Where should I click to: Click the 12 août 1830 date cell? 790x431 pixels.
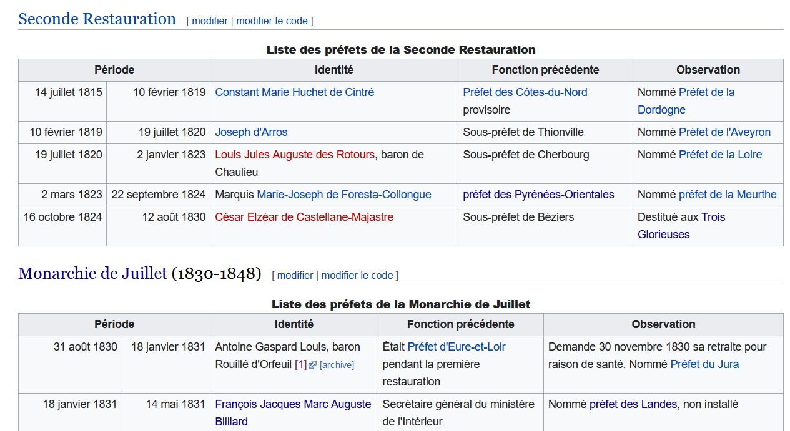158,226
